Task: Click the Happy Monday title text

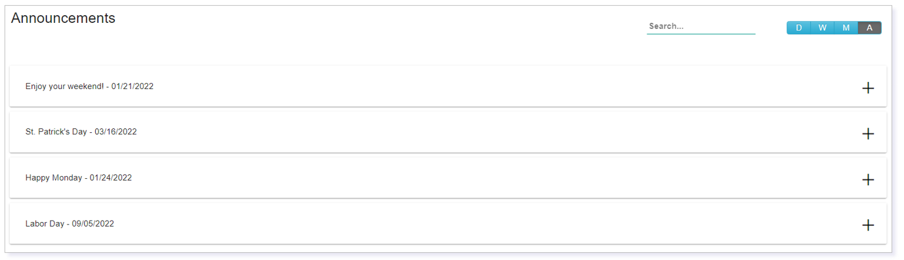Action: (x=54, y=177)
